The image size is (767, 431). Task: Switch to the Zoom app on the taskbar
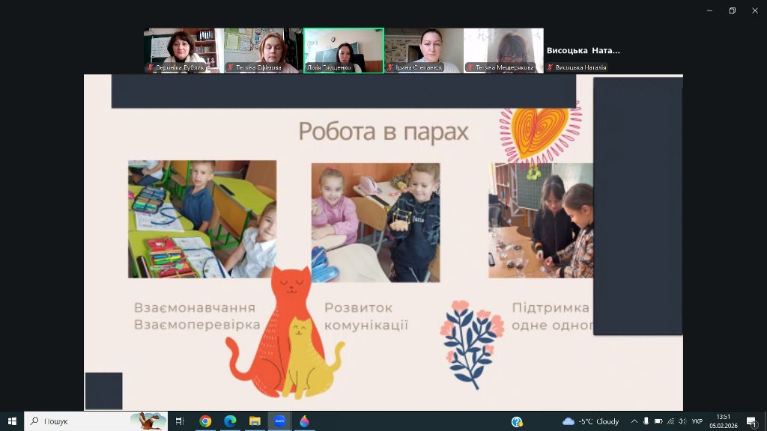point(279,421)
